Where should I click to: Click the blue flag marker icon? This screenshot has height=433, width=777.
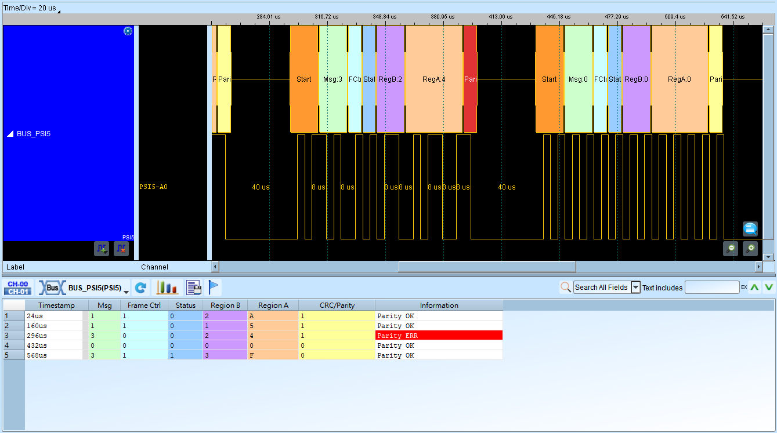point(214,288)
